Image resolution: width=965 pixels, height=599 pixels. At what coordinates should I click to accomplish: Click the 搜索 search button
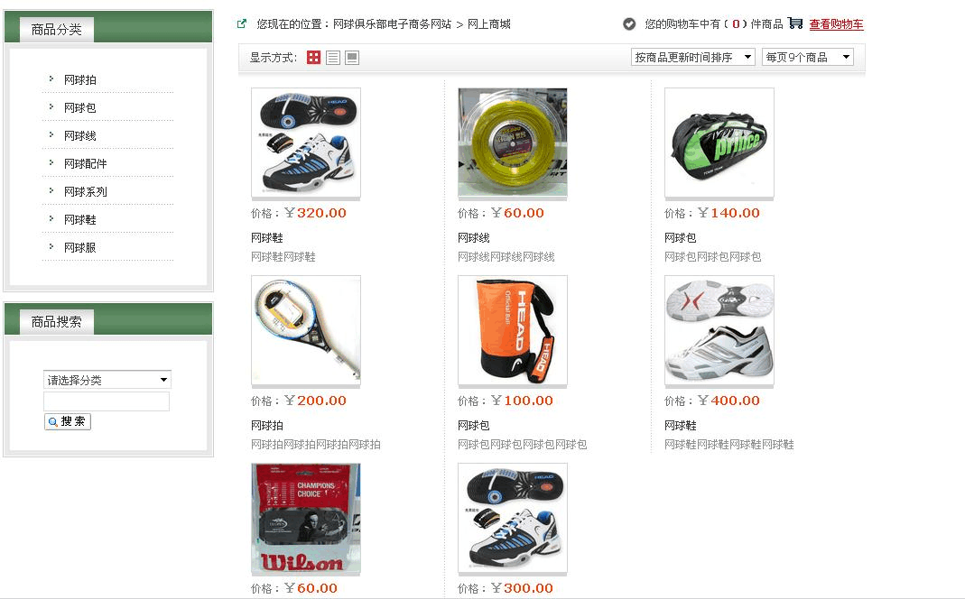pos(68,422)
